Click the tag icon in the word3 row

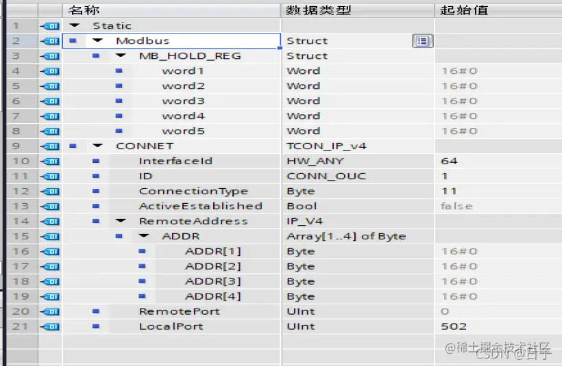click(50, 101)
